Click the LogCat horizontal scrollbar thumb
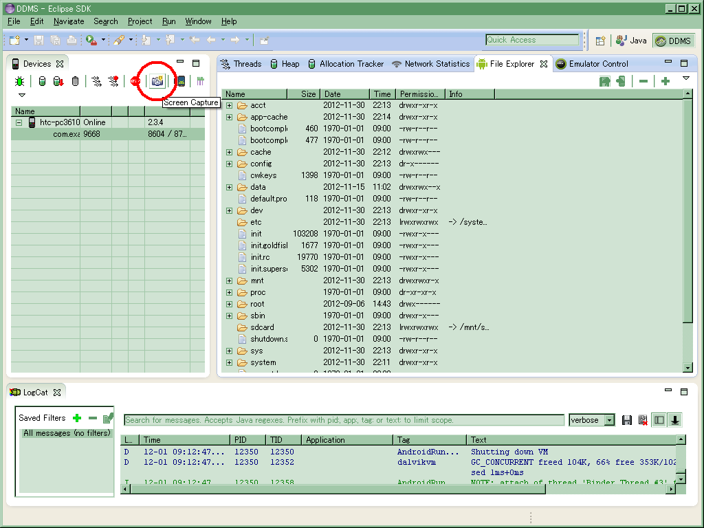The height and width of the screenshot is (528, 704). coord(338,489)
